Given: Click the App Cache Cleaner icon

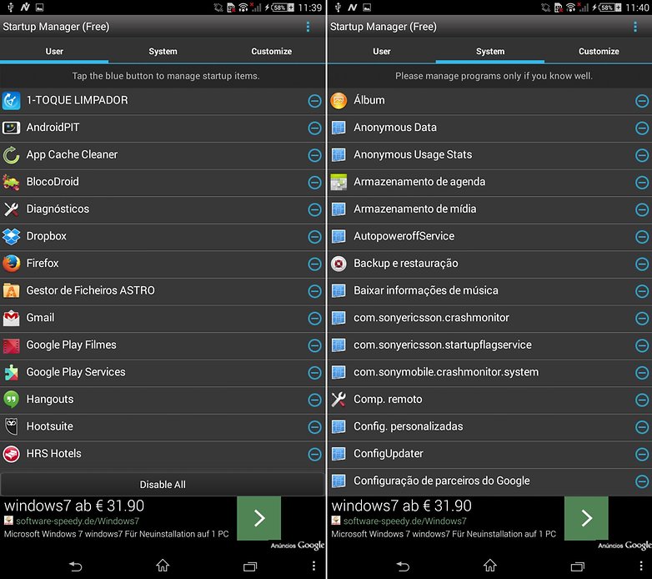Looking at the screenshot, I should [x=11, y=155].
